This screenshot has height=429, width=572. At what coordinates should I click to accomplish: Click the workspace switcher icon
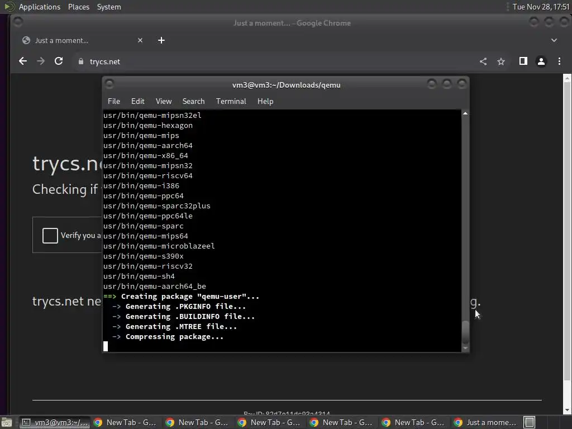530,422
